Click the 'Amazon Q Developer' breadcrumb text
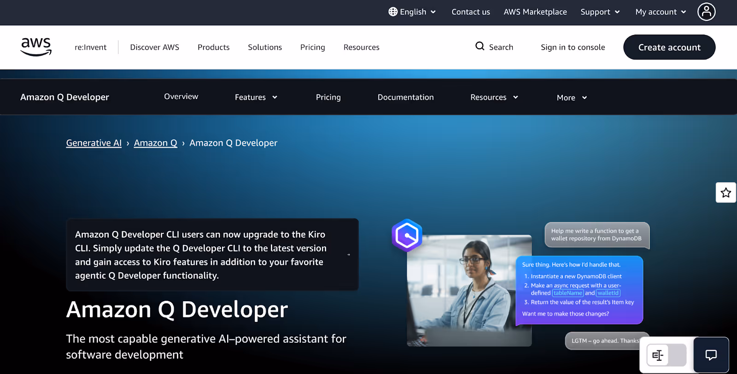The image size is (737, 374). (x=233, y=143)
